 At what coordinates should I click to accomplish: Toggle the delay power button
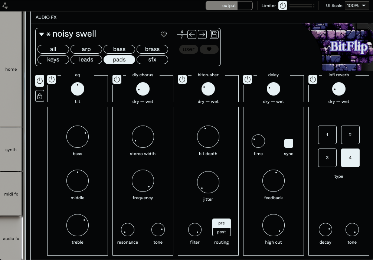pos(248,79)
